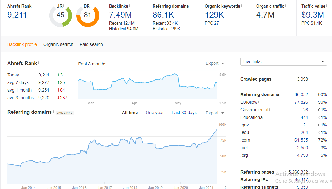Switch to the Organic search tab
The height and width of the screenshot is (189, 332).
58,44
